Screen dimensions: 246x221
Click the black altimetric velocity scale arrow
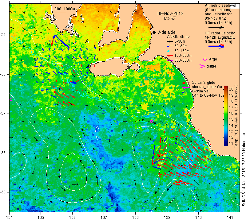click(216, 27)
